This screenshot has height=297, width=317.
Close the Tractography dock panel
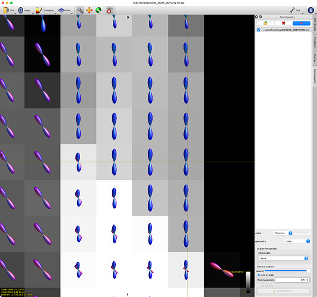[x=256, y=17]
